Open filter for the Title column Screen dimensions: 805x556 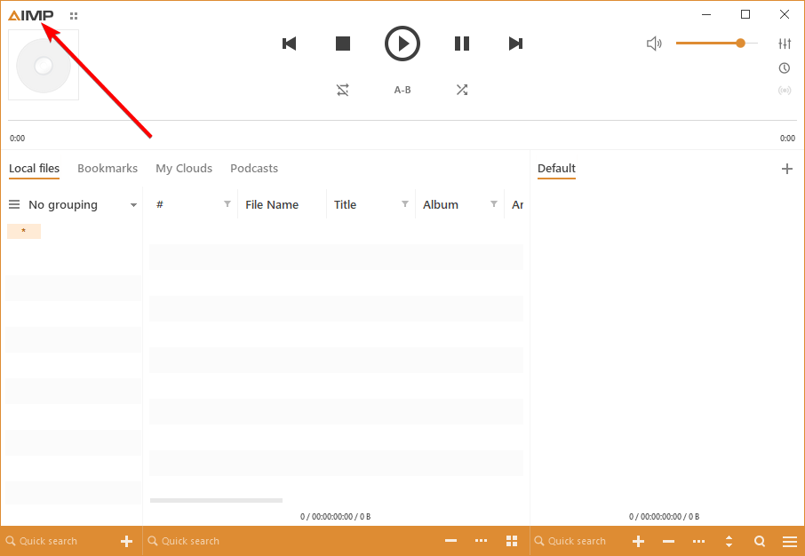(405, 203)
